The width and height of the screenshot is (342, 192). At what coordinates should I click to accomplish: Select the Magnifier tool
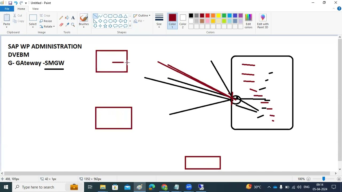[x=73, y=25]
